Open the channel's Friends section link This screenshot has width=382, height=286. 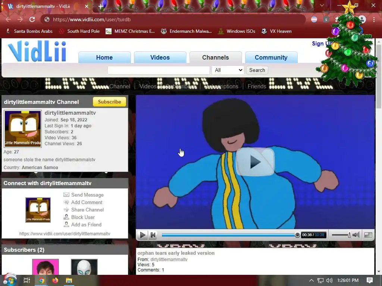(x=257, y=86)
